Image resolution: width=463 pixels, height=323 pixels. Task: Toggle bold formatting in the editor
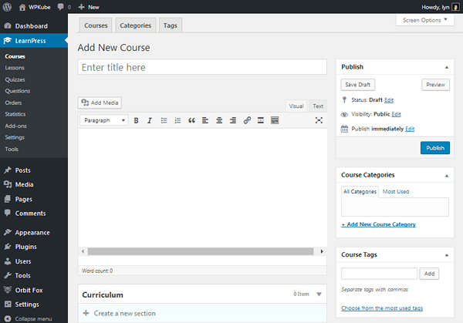click(137, 120)
